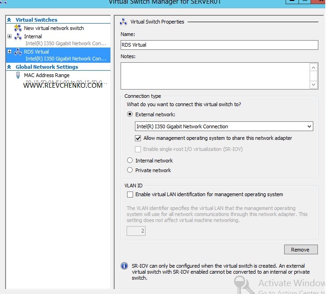Viewport: 335px width, 294px height.
Task: Select the Internal network radio button
Action: [x=130, y=161]
